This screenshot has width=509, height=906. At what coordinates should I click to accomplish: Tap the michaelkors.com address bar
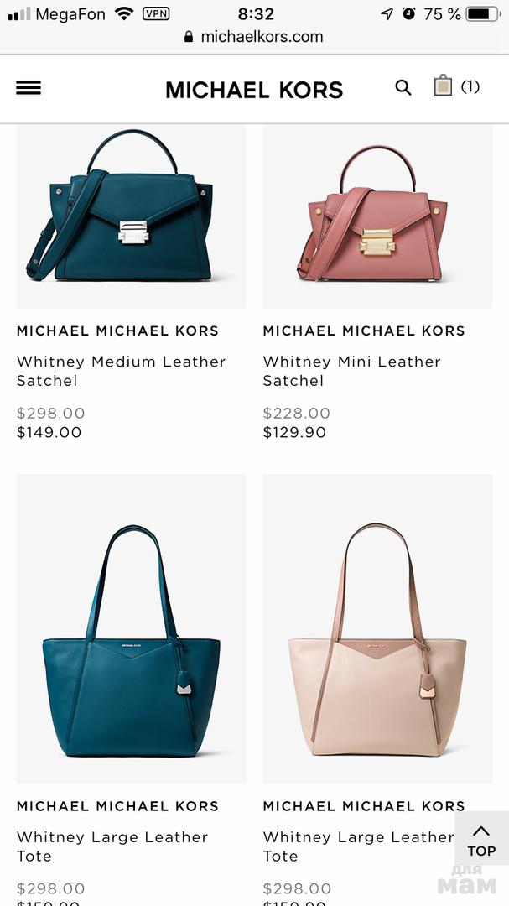point(254,37)
